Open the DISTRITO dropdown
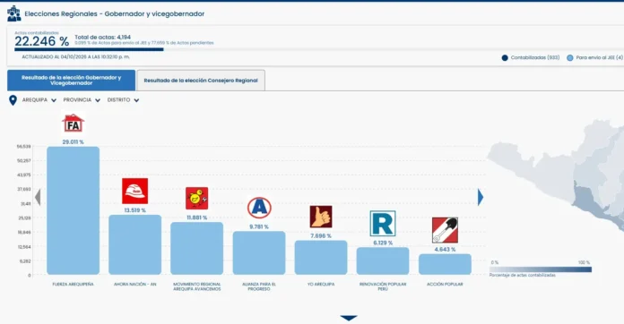Viewport: 624px width, 324px height. (x=123, y=100)
